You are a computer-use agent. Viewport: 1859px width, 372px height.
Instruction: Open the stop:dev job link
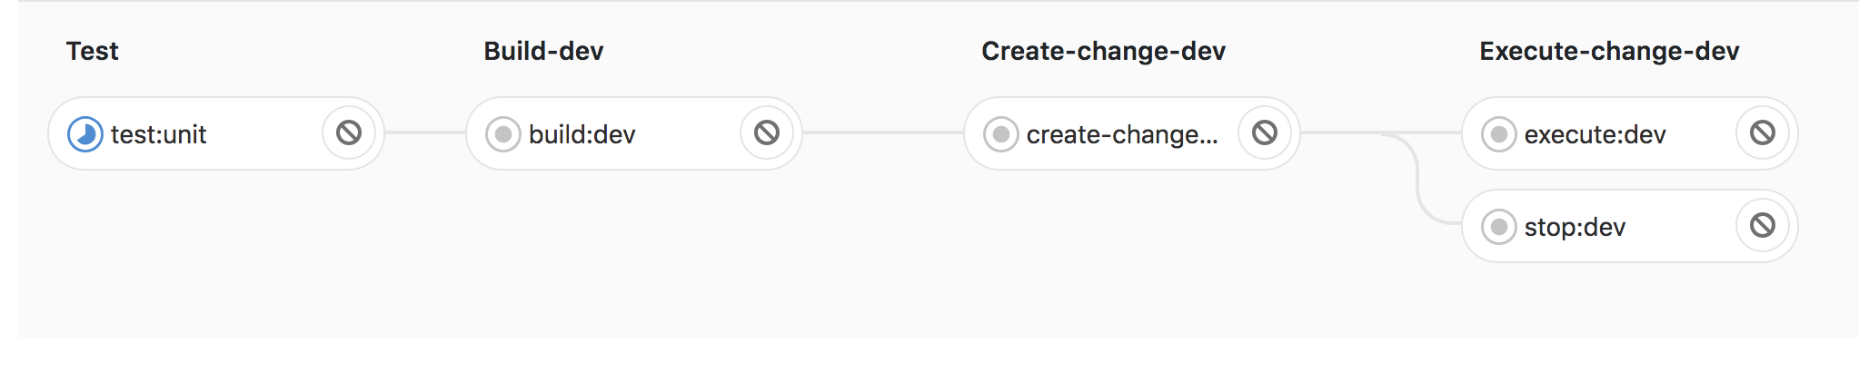tap(1575, 228)
